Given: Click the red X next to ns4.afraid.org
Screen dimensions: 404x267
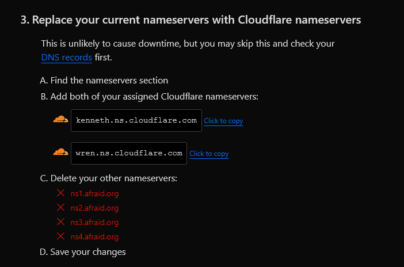Looking at the screenshot, I should tap(61, 236).
